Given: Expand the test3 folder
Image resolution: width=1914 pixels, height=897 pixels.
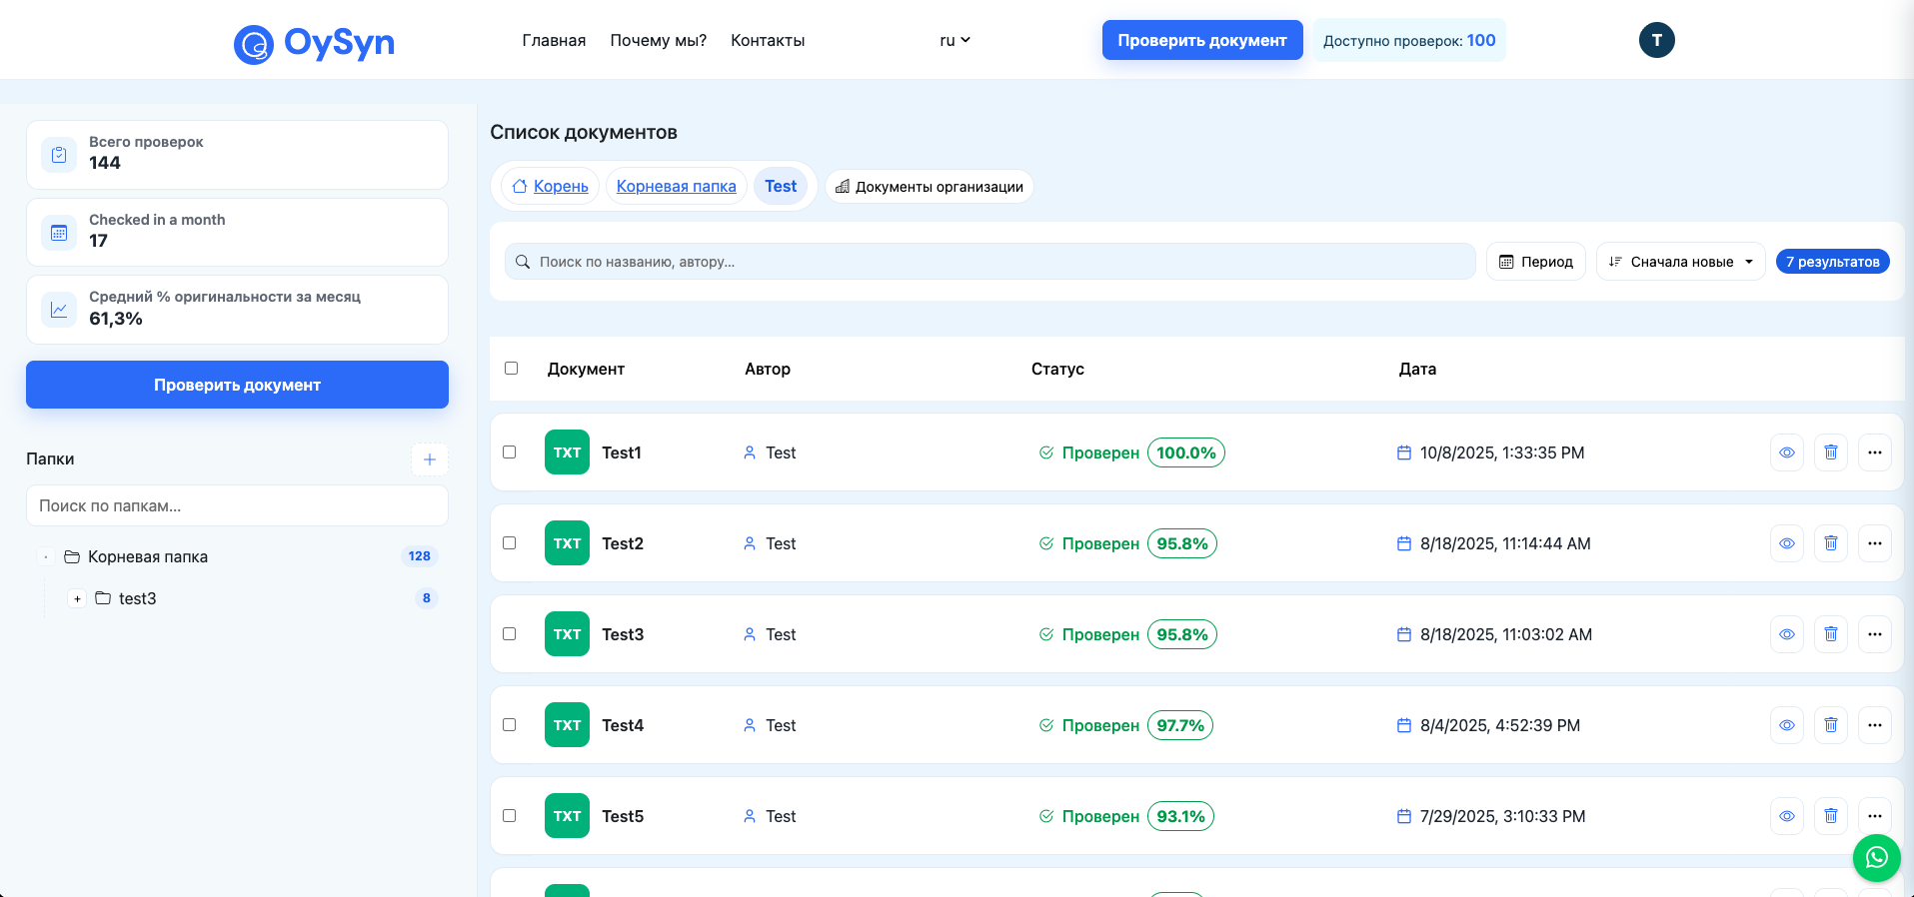Looking at the screenshot, I should point(77,598).
